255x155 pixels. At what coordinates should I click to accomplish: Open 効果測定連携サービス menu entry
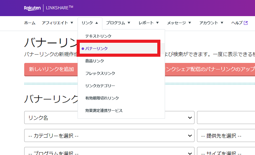(x=104, y=111)
